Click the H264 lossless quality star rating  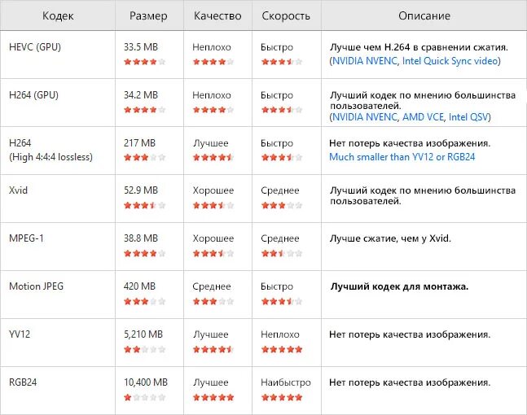point(213,157)
